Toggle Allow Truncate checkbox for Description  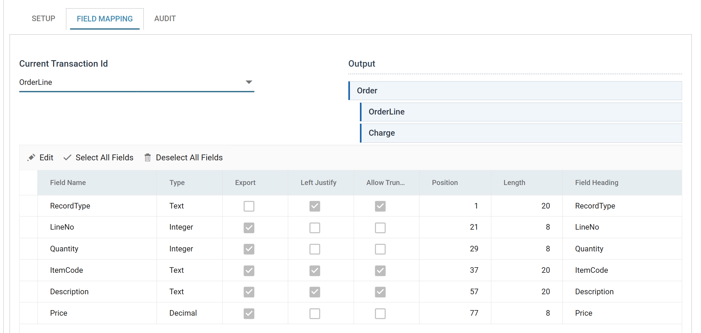(380, 292)
